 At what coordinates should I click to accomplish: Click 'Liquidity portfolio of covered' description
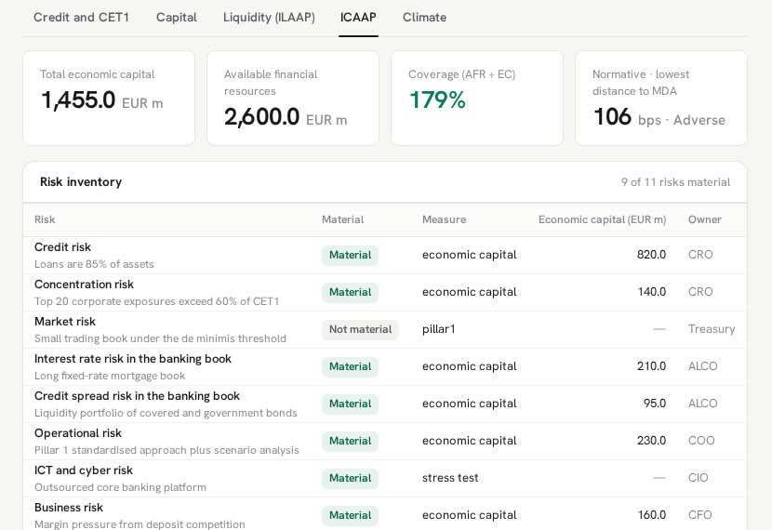[166, 413]
